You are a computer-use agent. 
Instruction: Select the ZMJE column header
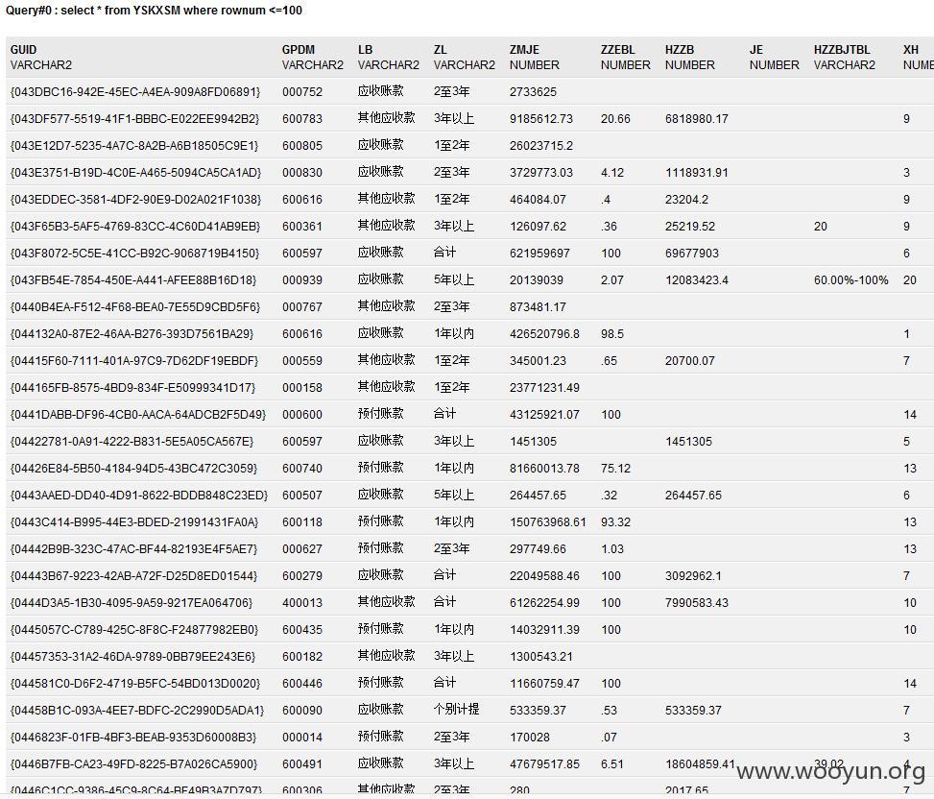click(524, 49)
